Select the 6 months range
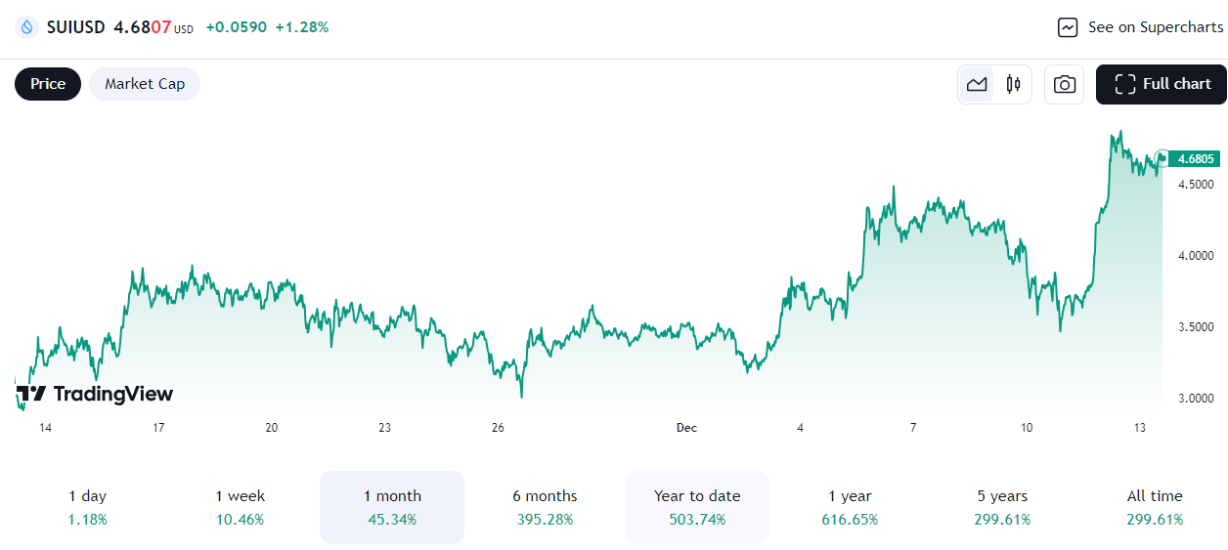 point(545,507)
